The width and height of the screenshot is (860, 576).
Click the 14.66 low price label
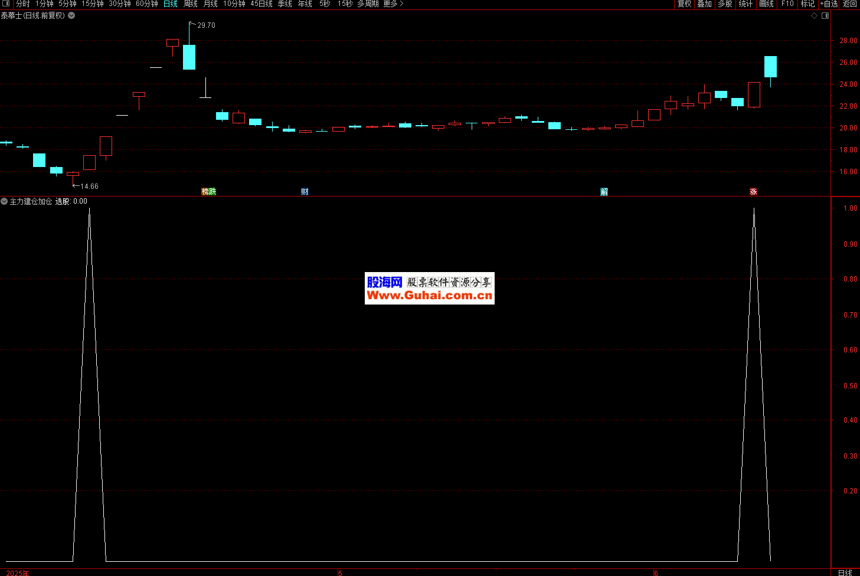point(89,186)
